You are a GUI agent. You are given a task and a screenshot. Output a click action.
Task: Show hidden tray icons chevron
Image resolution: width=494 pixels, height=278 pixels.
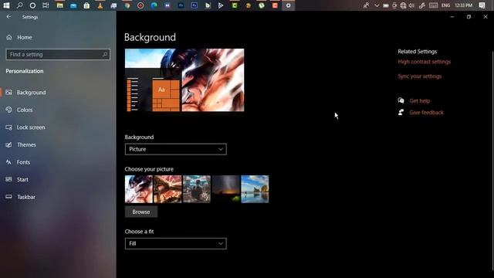coord(377,5)
